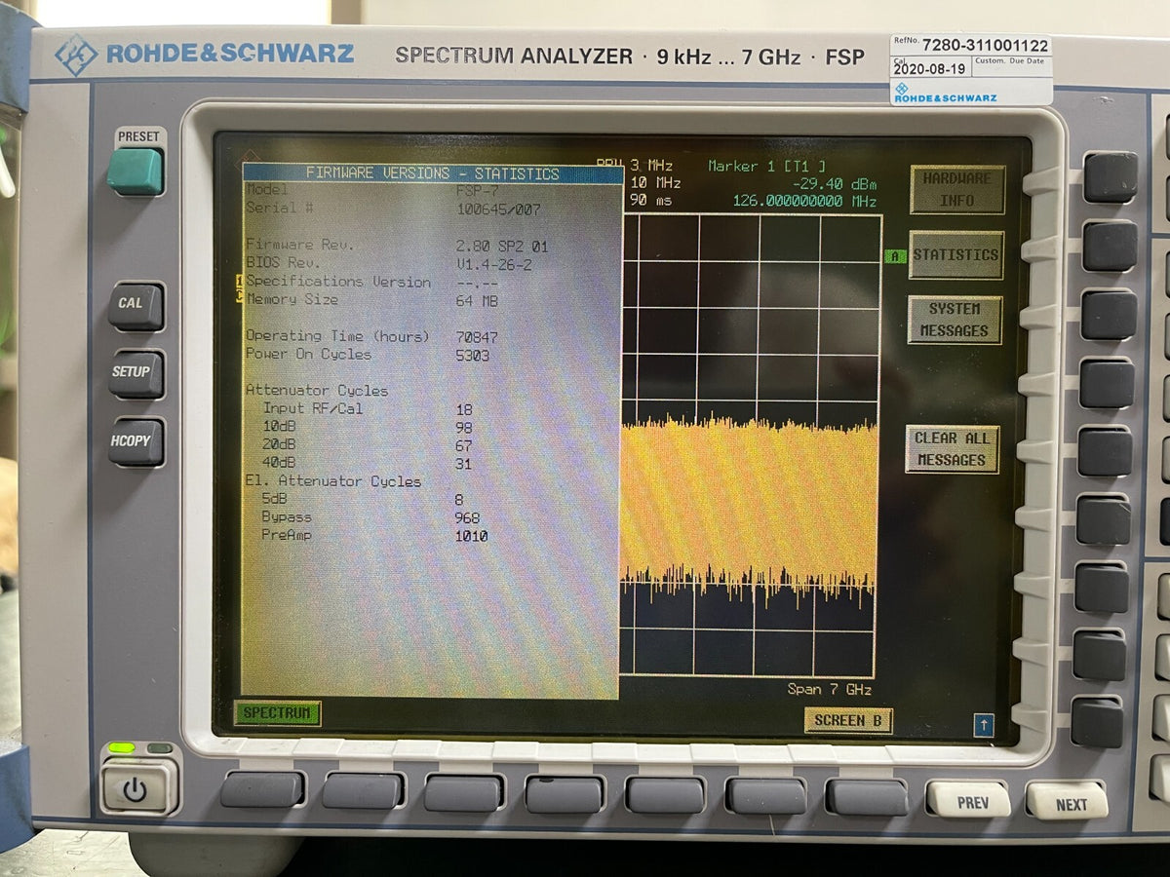This screenshot has width=1170, height=877.
Task: Click the Specifications Version label
Action: click(338, 282)
